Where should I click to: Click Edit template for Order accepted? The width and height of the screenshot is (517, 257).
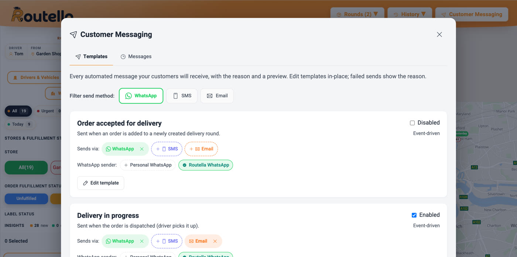click(x=100, y=183)
